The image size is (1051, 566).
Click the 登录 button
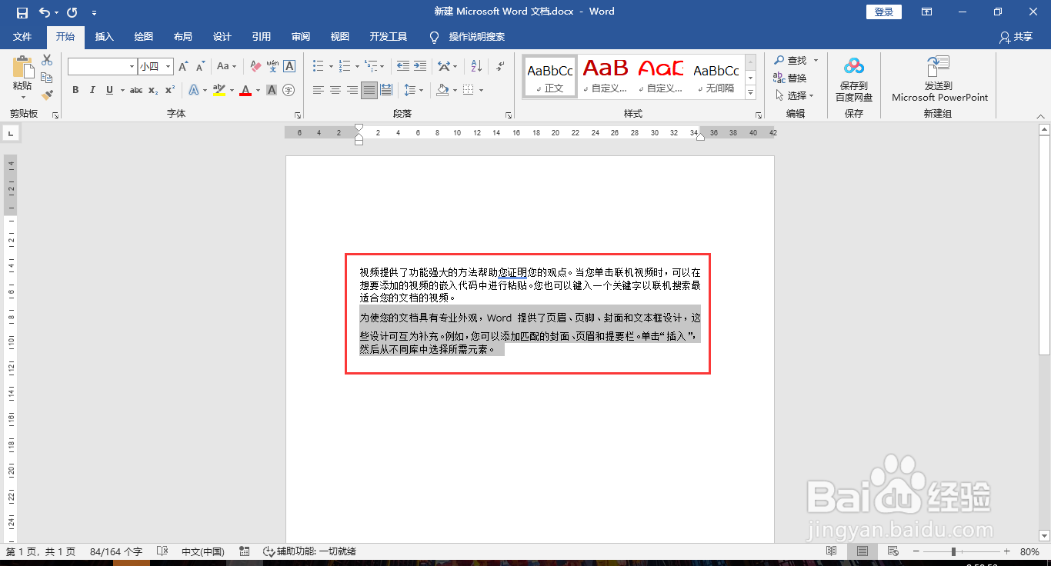click(x=883, y=12)
